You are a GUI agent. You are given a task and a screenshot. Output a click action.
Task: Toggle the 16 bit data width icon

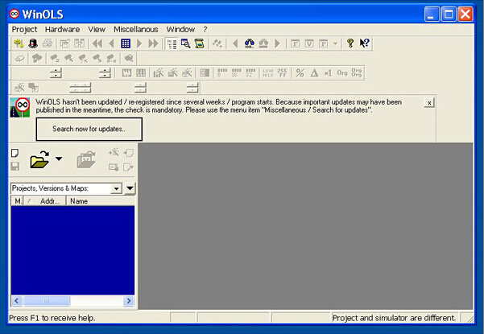[x=236, y=72]
